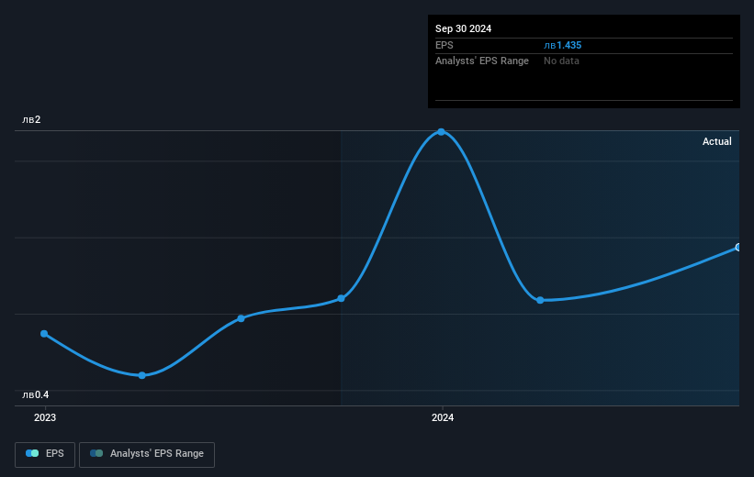Select the data point after the 2024 peak
The width and height of the screenshot is (754, 477).
pyautogui.click(x=540, y=300)
